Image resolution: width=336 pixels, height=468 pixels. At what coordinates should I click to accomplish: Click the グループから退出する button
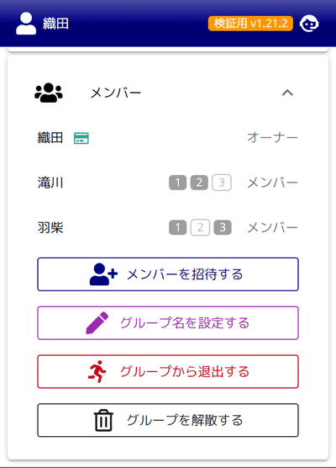[168, 371]
